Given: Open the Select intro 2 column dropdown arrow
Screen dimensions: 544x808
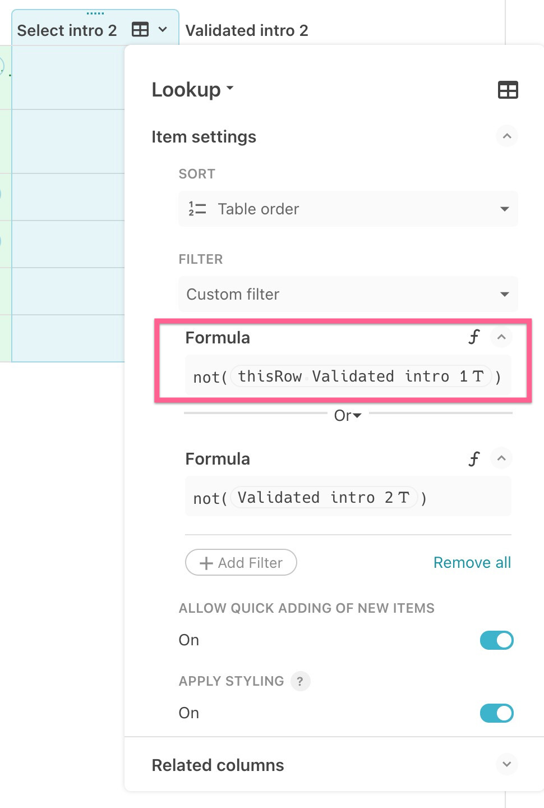Looking at the screenshot, I should click(x=163, y=30).
